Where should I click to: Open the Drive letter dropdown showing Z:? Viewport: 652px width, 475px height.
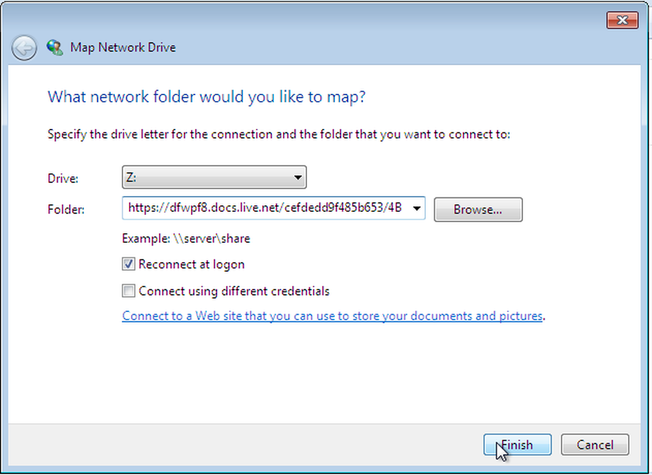(214, 177)
